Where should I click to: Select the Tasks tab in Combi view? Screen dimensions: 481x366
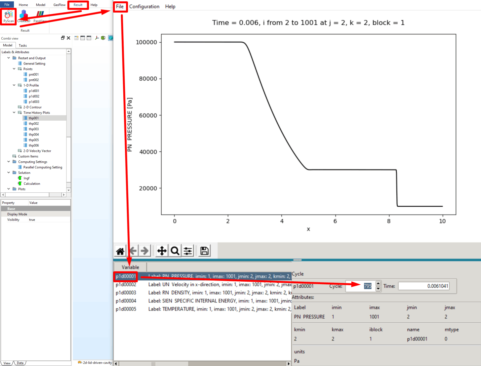23,45
